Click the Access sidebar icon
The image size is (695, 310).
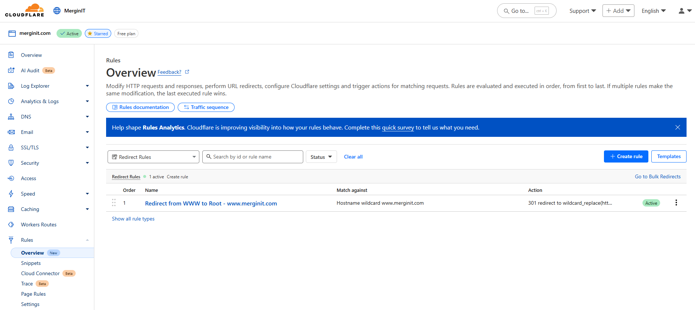[11, 178]
